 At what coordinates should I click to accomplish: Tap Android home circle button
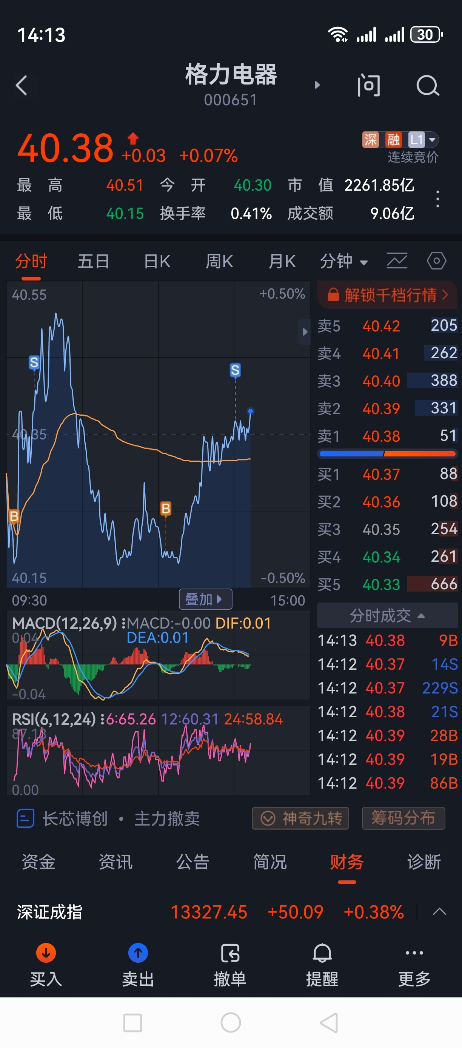pyautogui.click(x=231, y=1022)
